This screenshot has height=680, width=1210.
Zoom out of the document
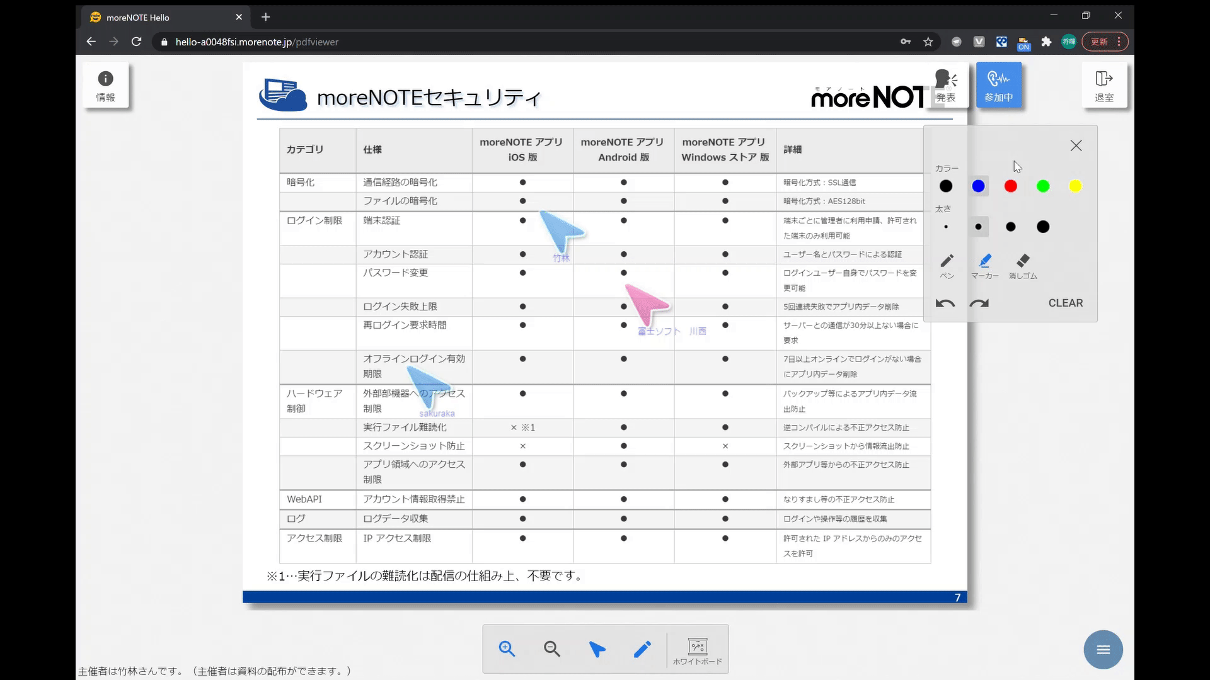[x=552, y=649]
